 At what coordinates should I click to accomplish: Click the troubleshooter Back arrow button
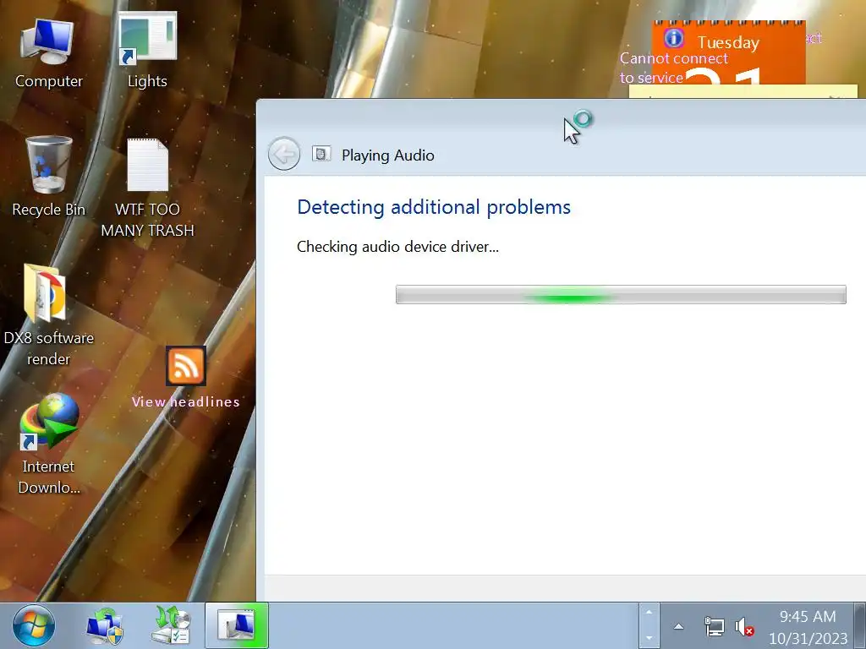284,154
